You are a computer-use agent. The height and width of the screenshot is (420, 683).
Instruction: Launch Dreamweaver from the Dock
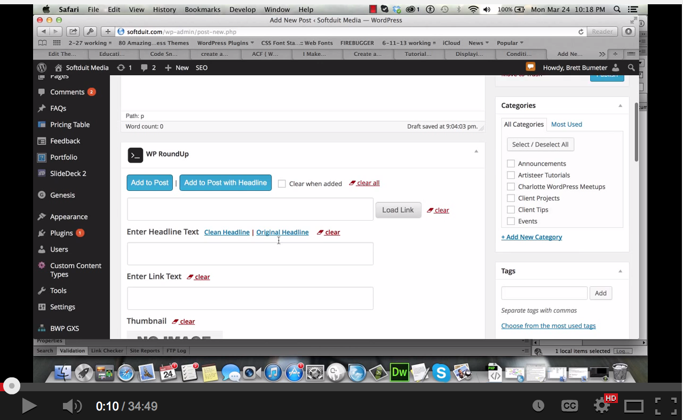[x=399, y=373]
